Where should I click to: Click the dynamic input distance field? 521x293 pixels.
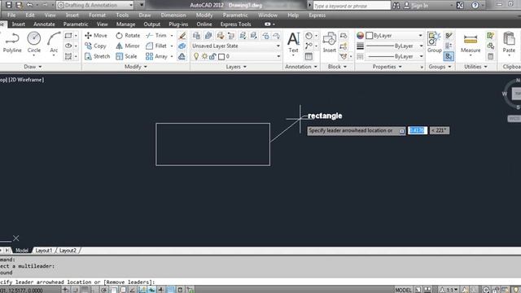pos(418,130)
